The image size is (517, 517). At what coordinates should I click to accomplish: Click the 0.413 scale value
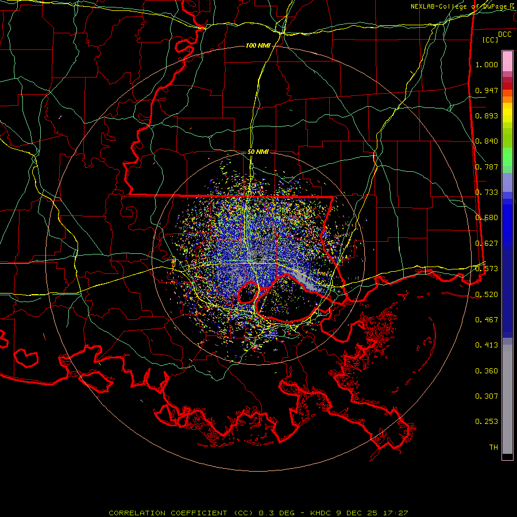coord(487,345)
